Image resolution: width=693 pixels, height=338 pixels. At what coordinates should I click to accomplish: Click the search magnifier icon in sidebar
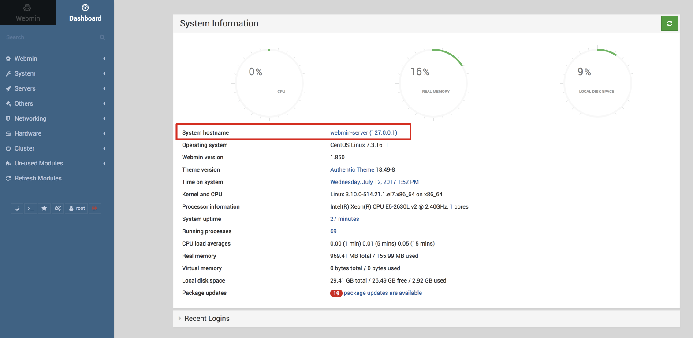click(x=102, y=37)
